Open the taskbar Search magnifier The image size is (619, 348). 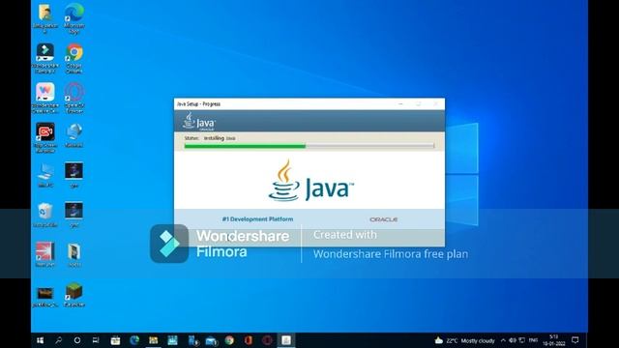[x=58, y=340]
